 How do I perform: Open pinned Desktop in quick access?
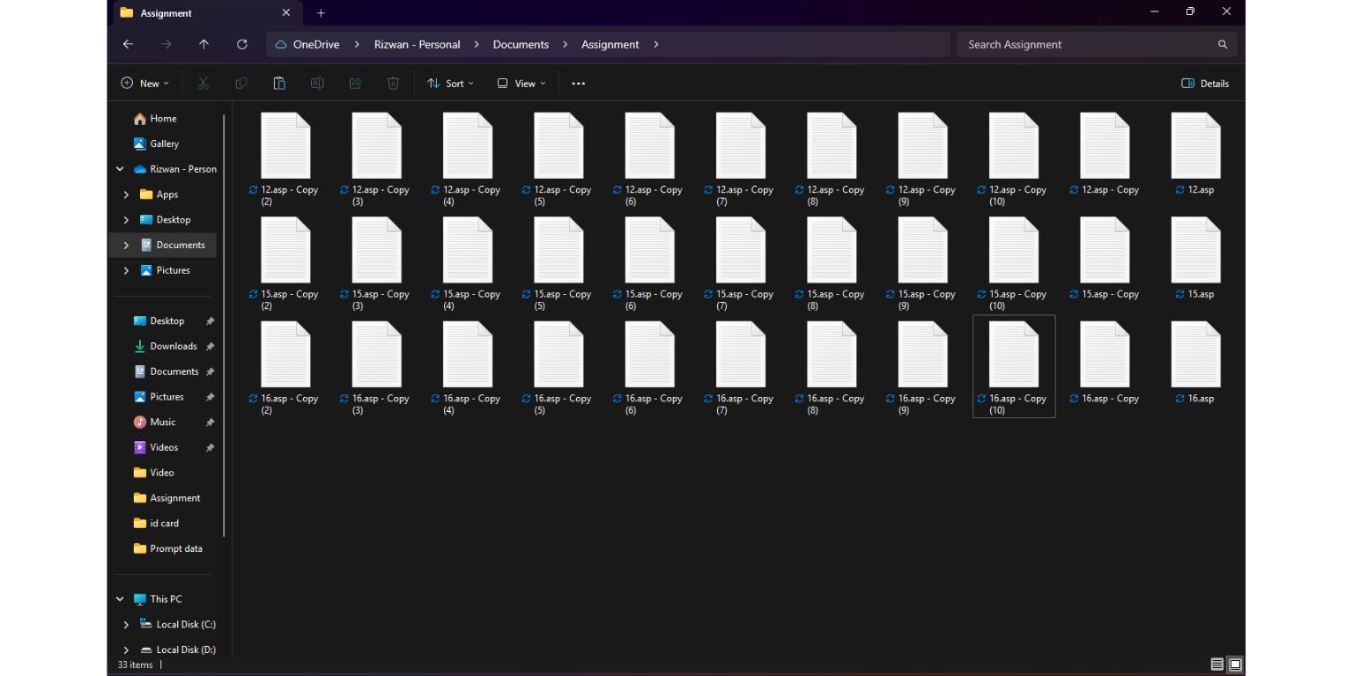point(166,321)
